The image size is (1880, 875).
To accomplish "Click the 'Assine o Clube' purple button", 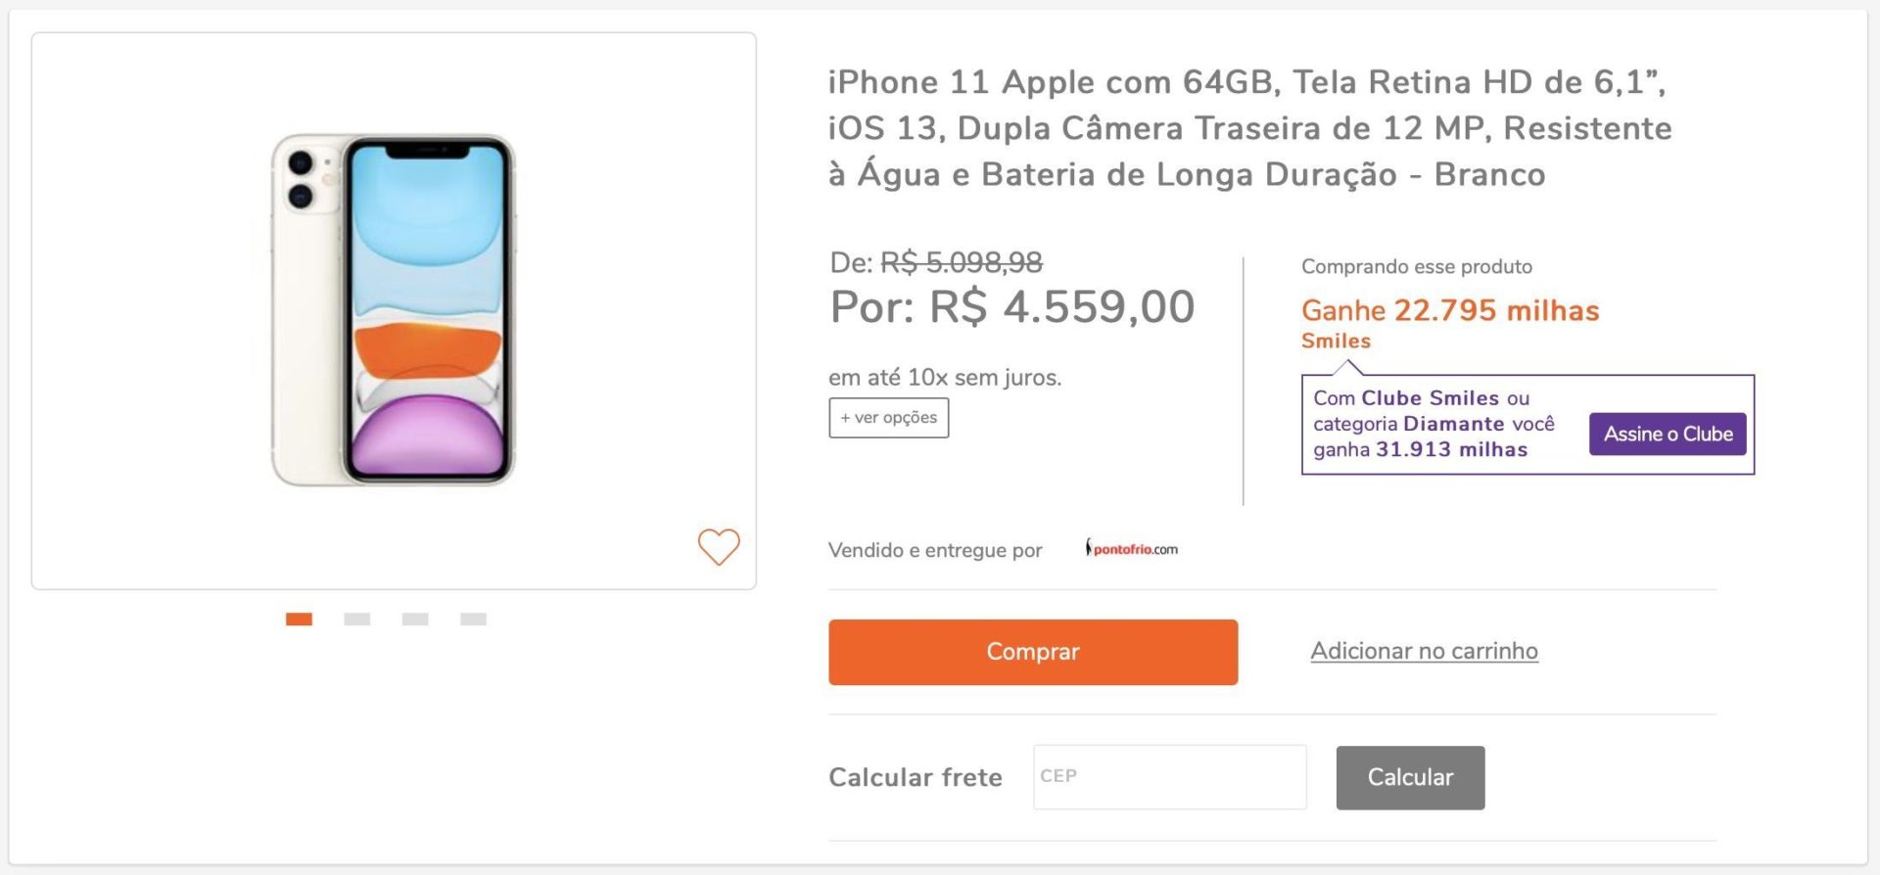I will click(x=1668, y=434).
